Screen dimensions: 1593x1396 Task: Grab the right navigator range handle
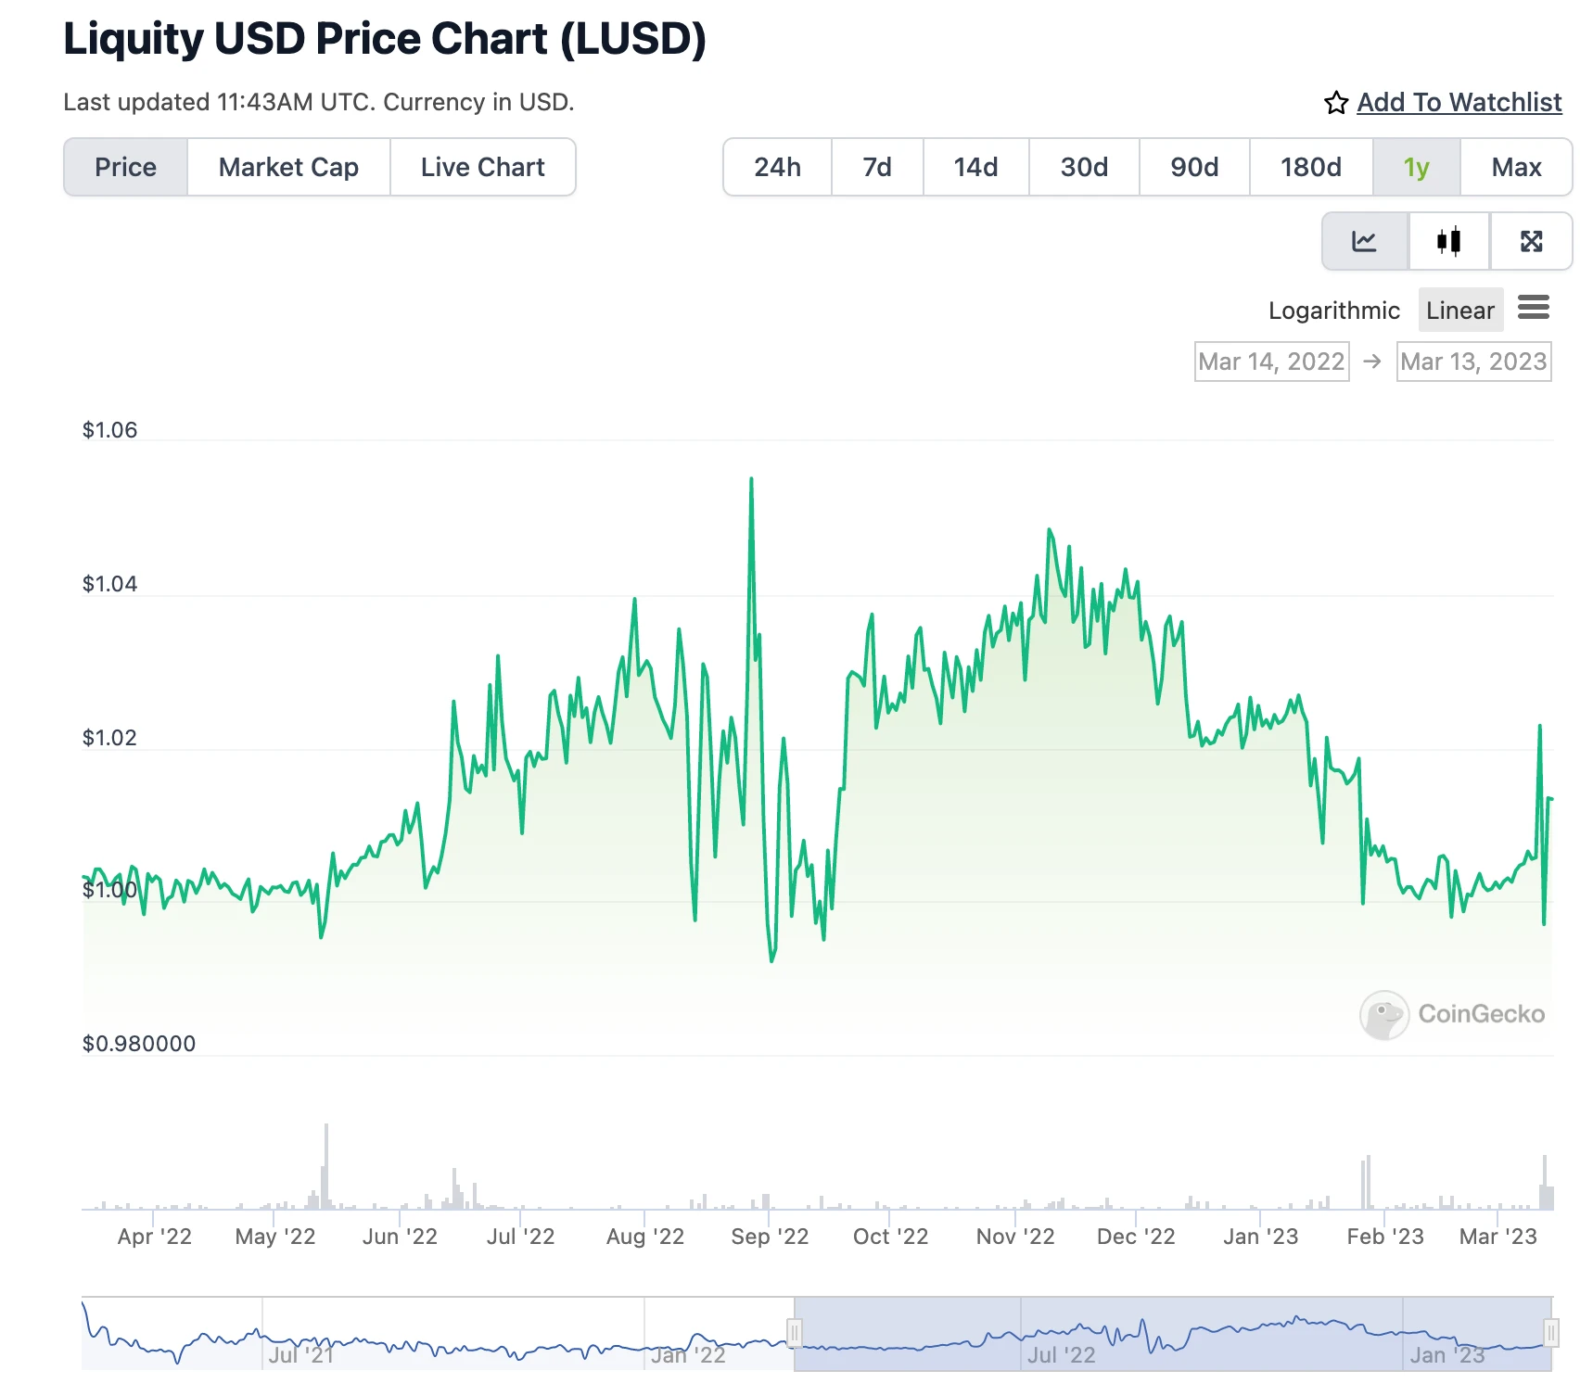pyautogui.click(x=1551, y=1333)
